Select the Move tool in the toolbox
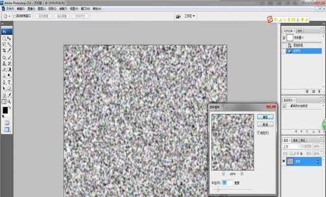 [9, 39]
